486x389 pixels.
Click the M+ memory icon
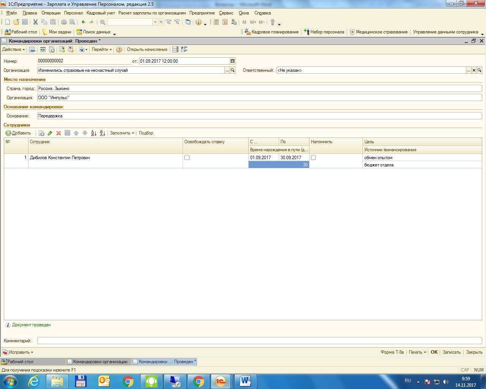(253, 22)
